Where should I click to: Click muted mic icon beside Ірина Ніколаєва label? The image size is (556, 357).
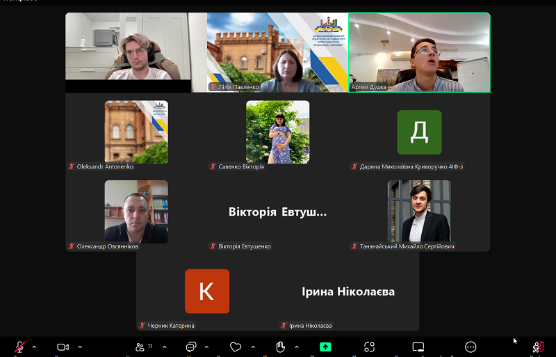[284, 326]
